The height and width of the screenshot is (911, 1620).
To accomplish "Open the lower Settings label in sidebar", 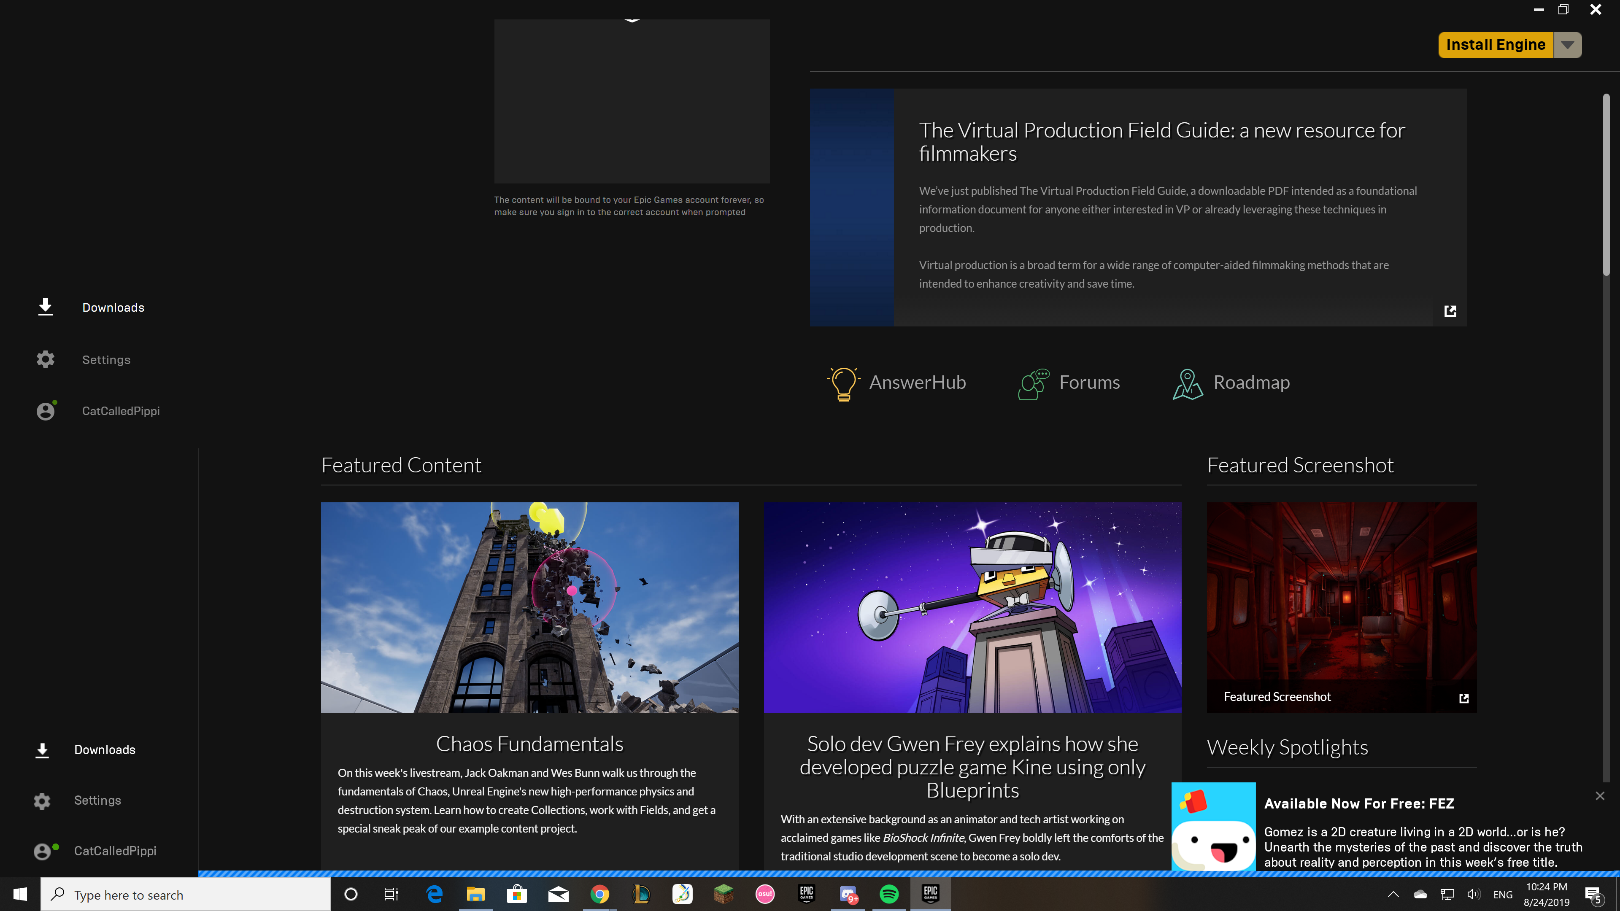I will 97,800.
